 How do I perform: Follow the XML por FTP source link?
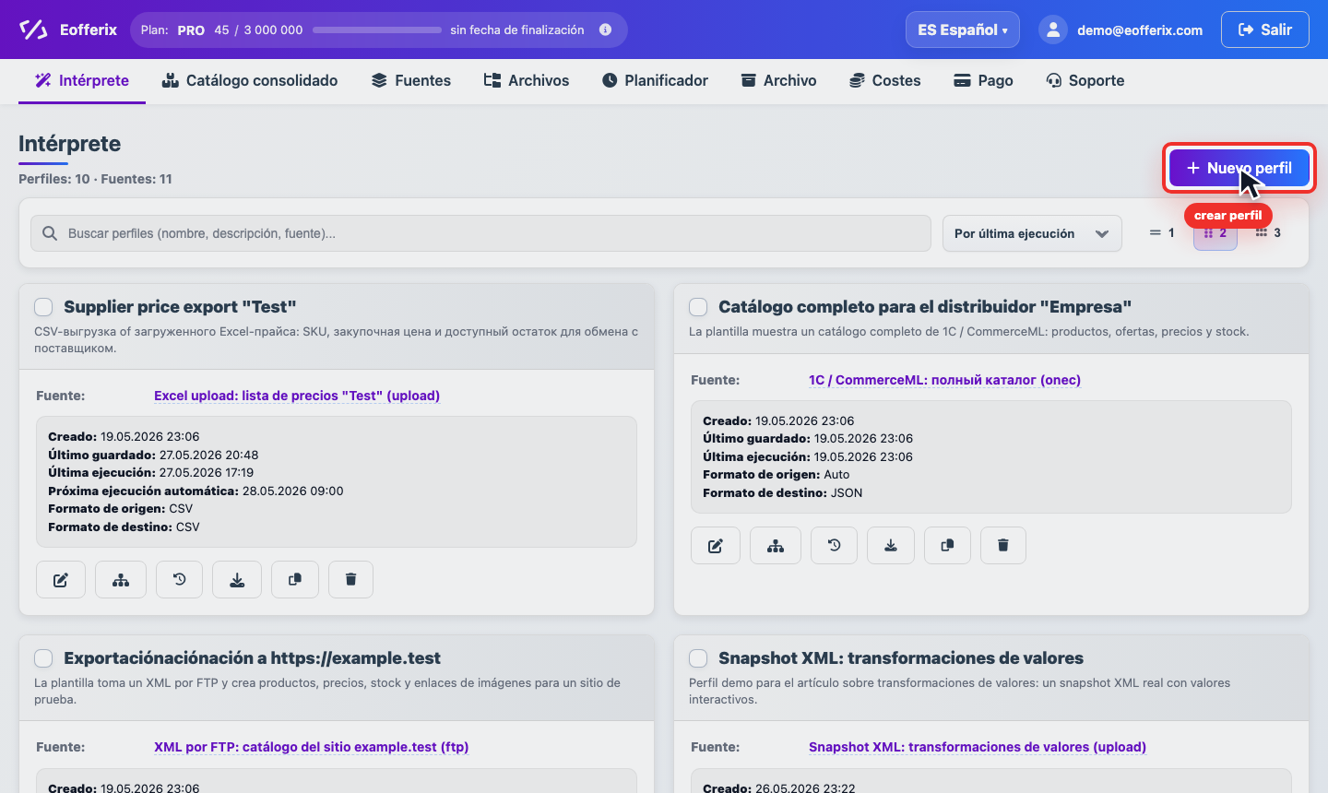311,747
